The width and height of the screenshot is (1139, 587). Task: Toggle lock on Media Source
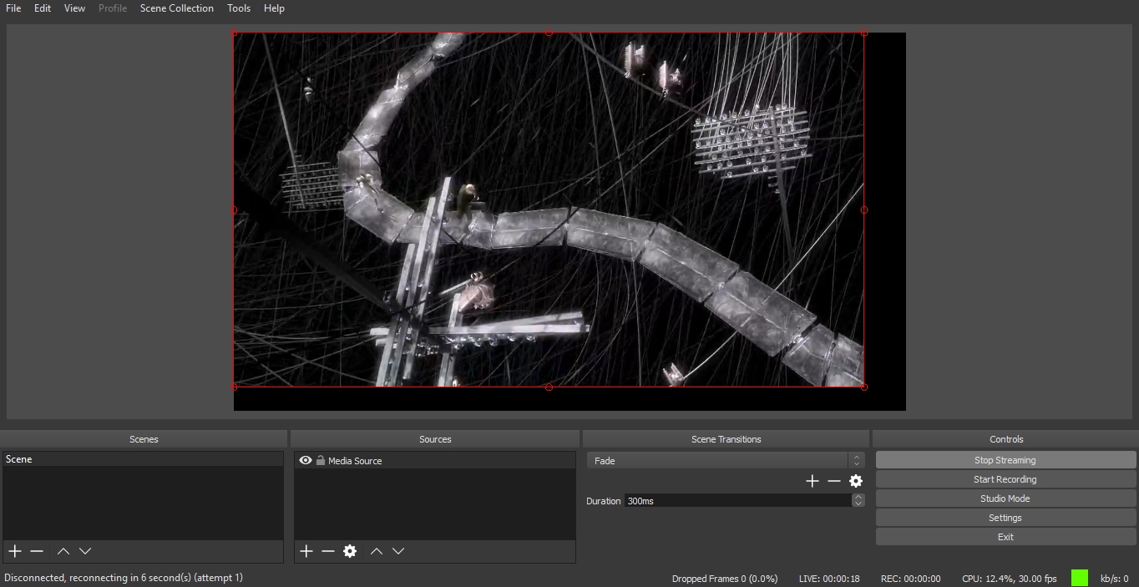[x=321, y=460]
